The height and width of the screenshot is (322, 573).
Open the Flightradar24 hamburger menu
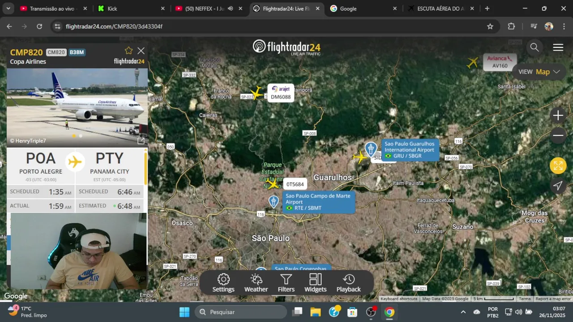pyautogui.click(x=558, y=47)
